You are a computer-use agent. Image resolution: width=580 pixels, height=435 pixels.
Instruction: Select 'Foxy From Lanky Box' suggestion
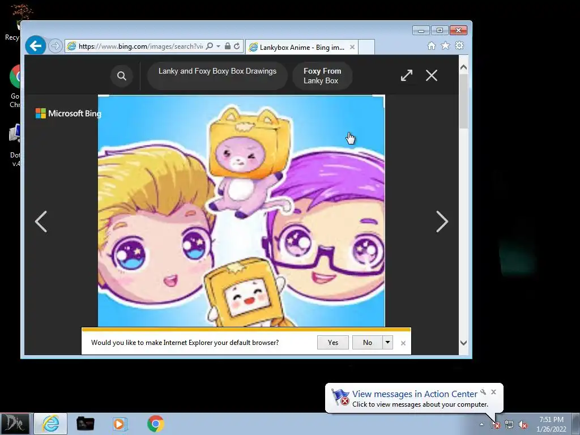[322, 76]
